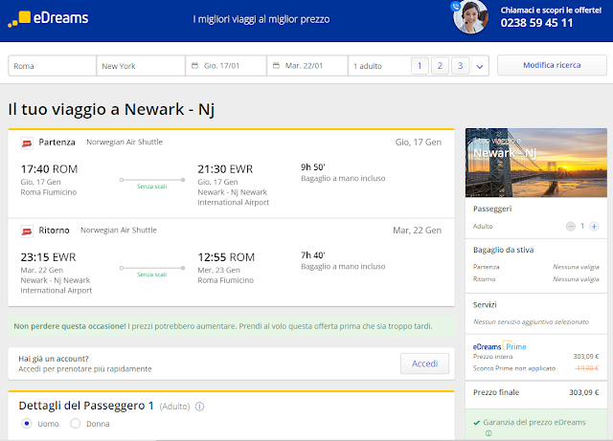613x441 pixels.
Task: Open info icon under Garanzia del prezzo
Action: pyautogui.click(x=488, y=433)
